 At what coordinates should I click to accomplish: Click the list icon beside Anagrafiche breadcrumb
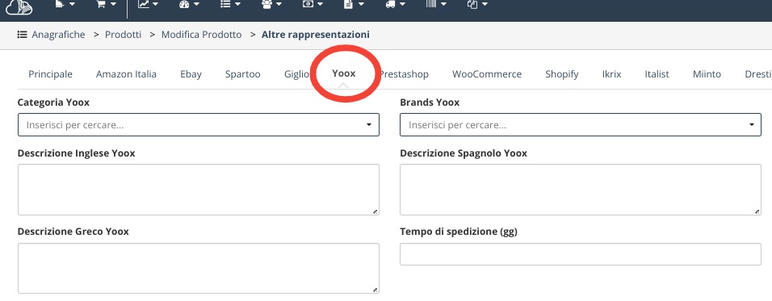click(22, 35)
